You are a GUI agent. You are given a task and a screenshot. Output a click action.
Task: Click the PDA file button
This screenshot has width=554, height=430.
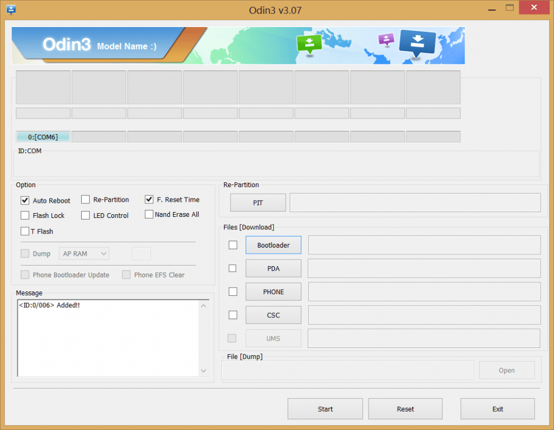[x=273, y=268]
